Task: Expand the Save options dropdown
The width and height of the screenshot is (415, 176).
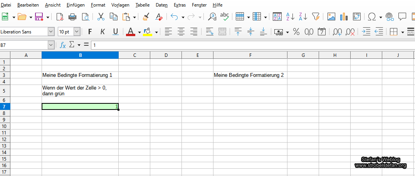Action: tap(48, 17)
